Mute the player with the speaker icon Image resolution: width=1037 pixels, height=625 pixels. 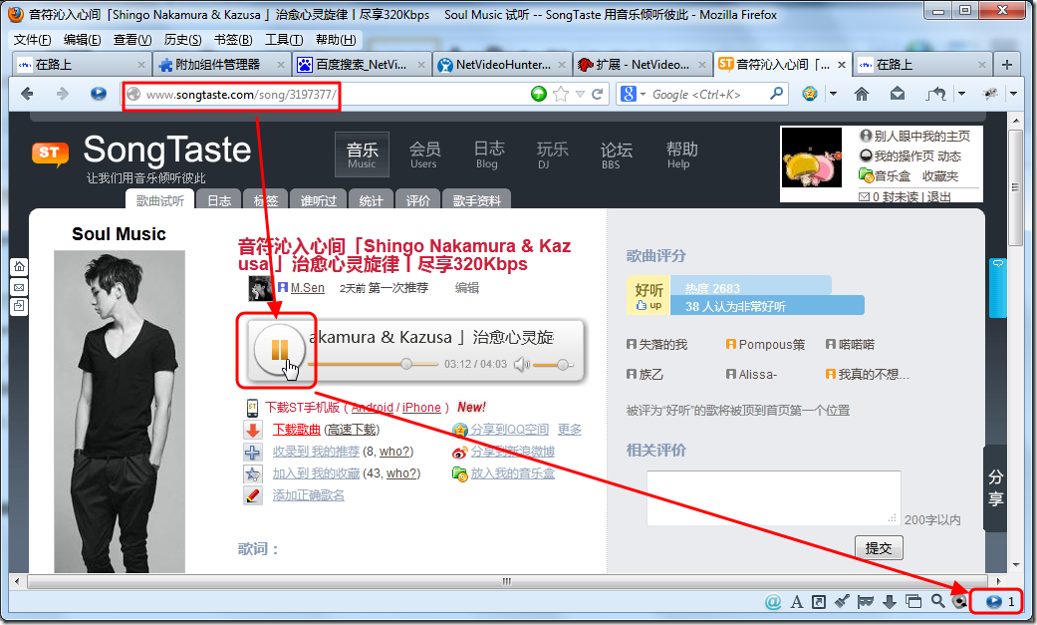(522, 364)
